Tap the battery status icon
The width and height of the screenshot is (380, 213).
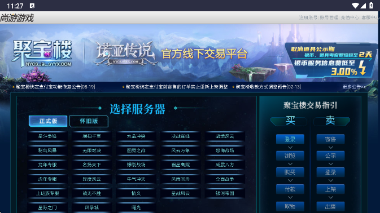371,6
